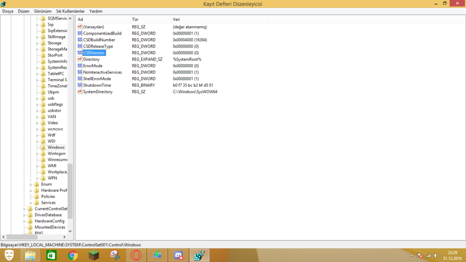Viewport: 466px width, 262px height.
Task: Open the Düzen menu
Action: click(23, 11)
